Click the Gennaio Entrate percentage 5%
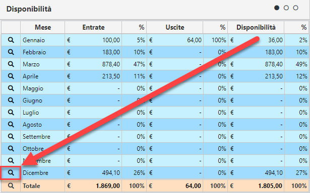 141,40
